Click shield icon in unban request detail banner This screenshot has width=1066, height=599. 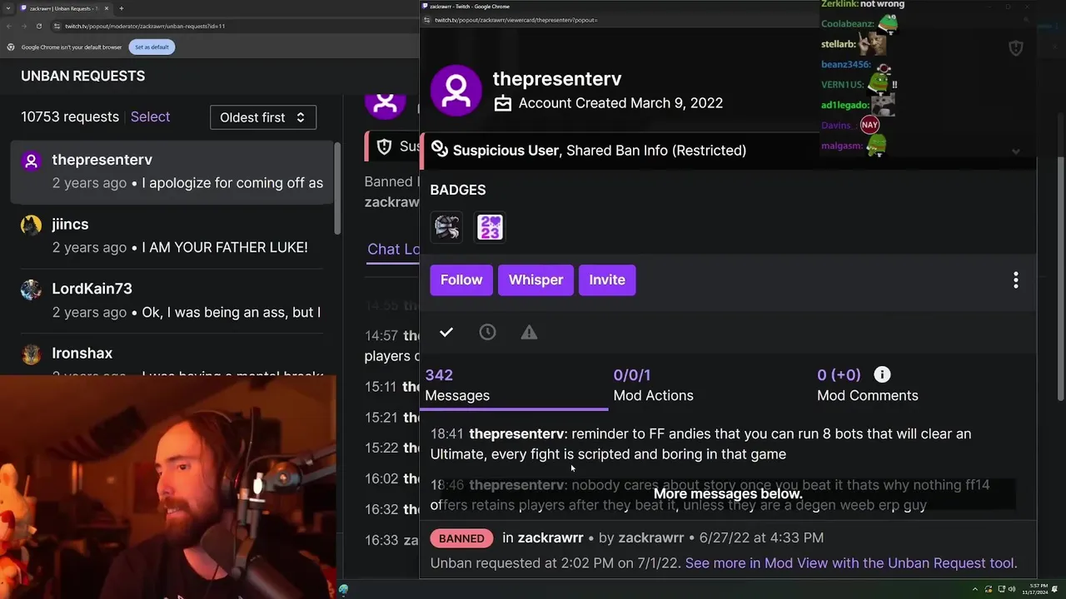tap(384, 147)
